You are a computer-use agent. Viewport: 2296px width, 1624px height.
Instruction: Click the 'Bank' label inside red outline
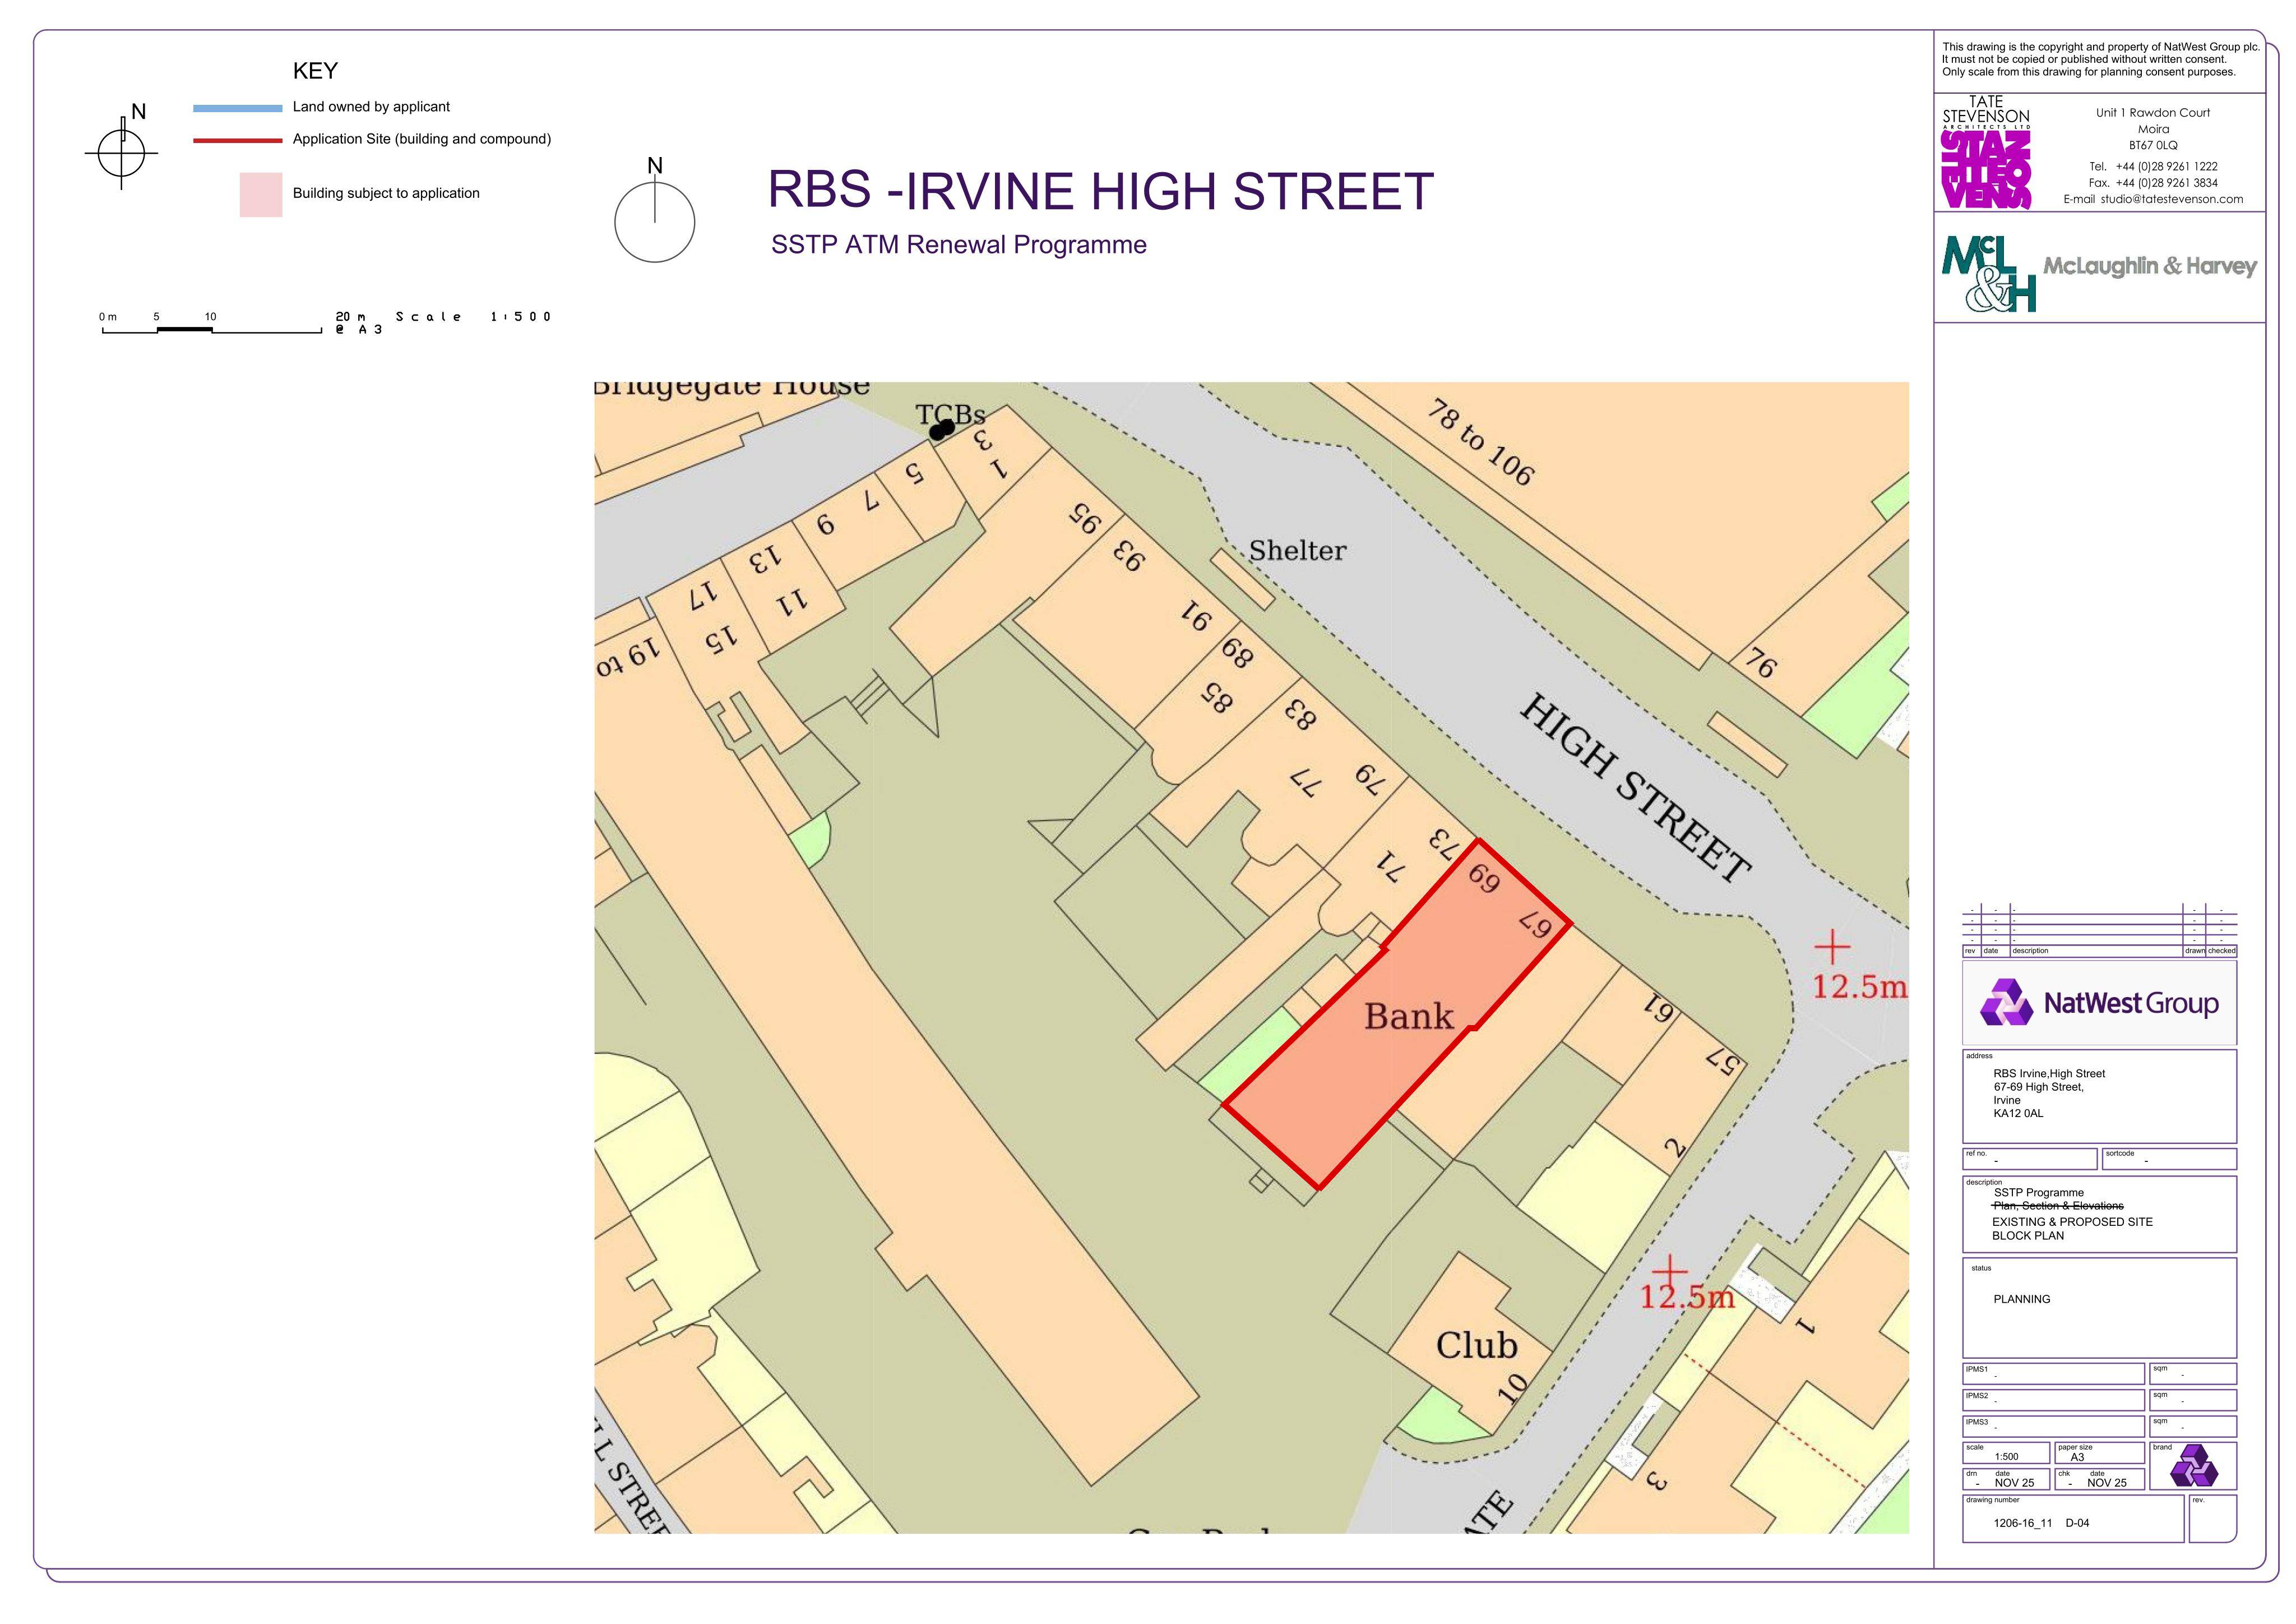tap(1408, 1017)
